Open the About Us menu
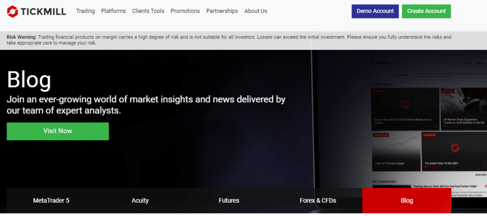The image size is (487, 216). pos(255,11)
